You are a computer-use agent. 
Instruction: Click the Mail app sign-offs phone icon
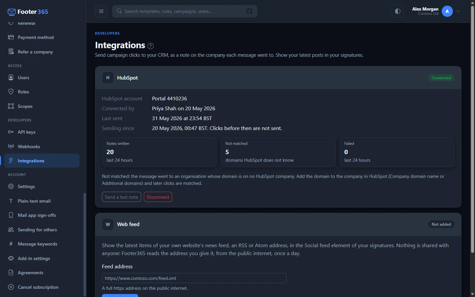pos(11,215)
